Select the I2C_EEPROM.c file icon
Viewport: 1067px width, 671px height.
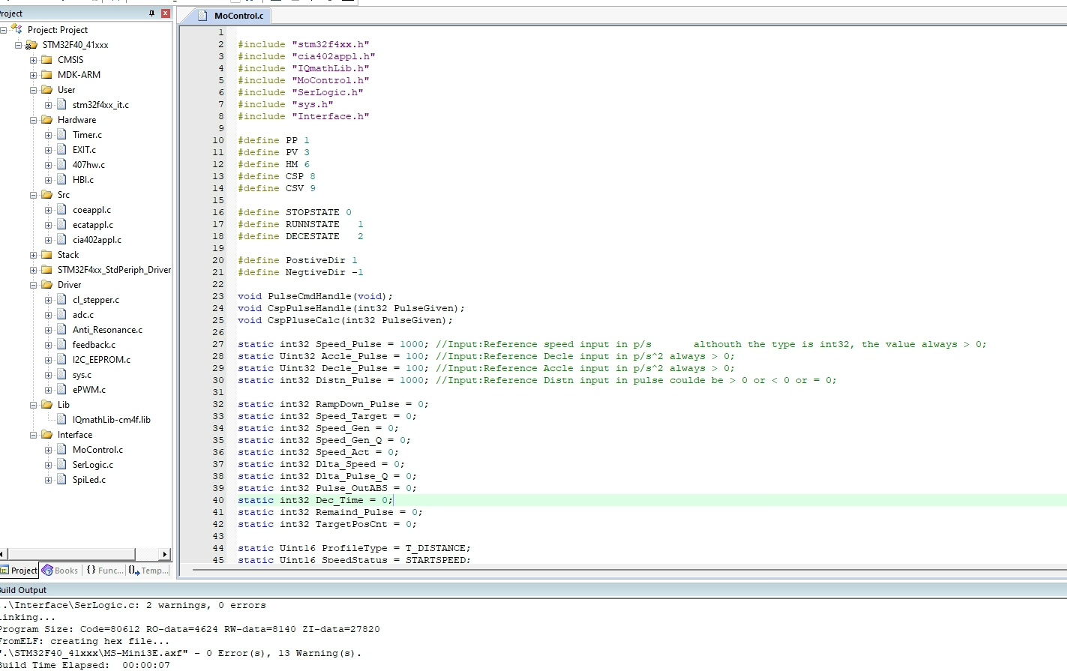pos(62,360)
